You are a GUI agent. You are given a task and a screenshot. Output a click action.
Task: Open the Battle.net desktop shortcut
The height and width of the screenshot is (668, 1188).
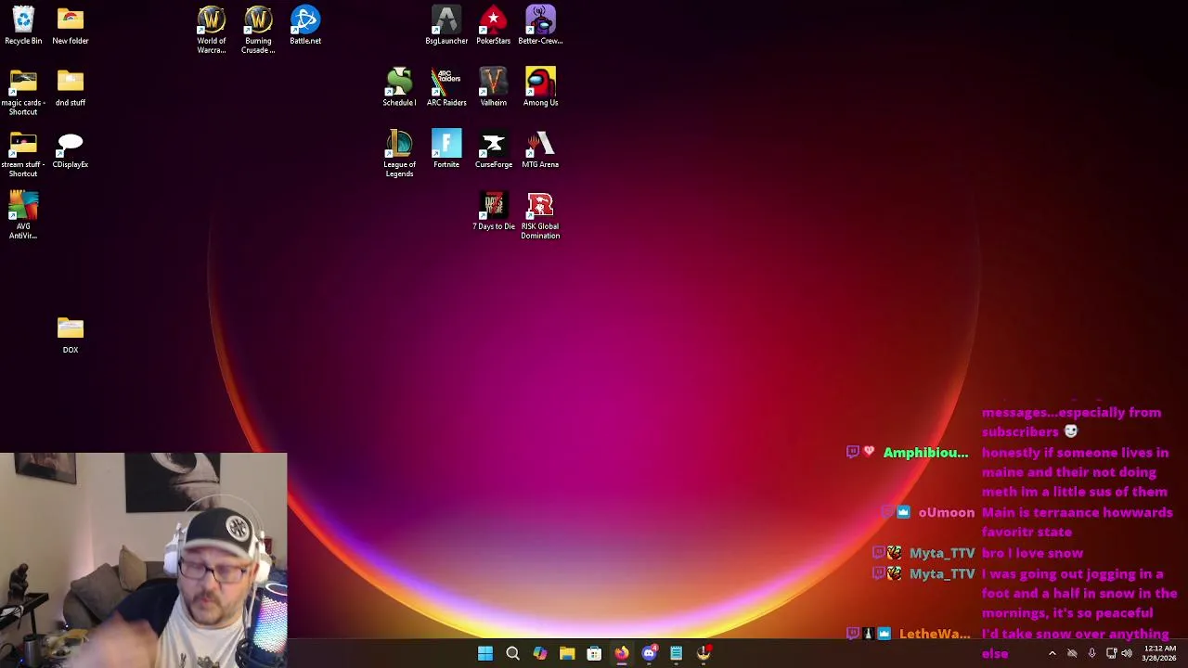coord(305,26)
